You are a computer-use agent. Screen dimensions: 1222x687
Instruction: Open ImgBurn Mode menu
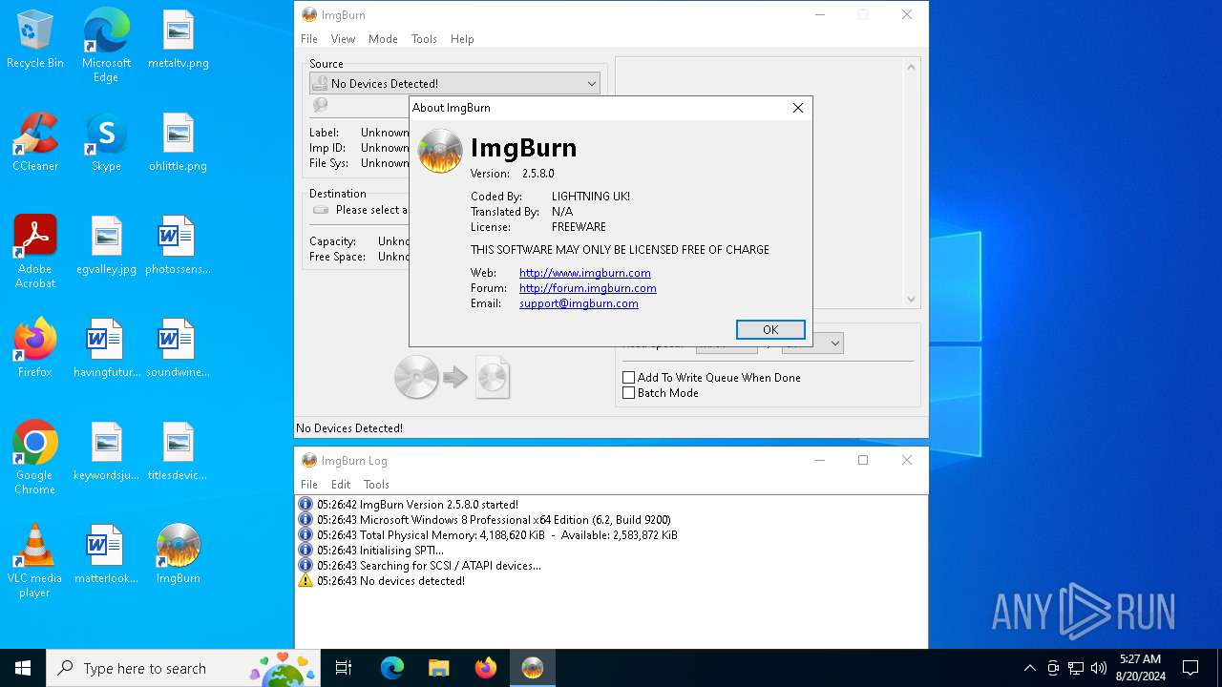point(383,39)
